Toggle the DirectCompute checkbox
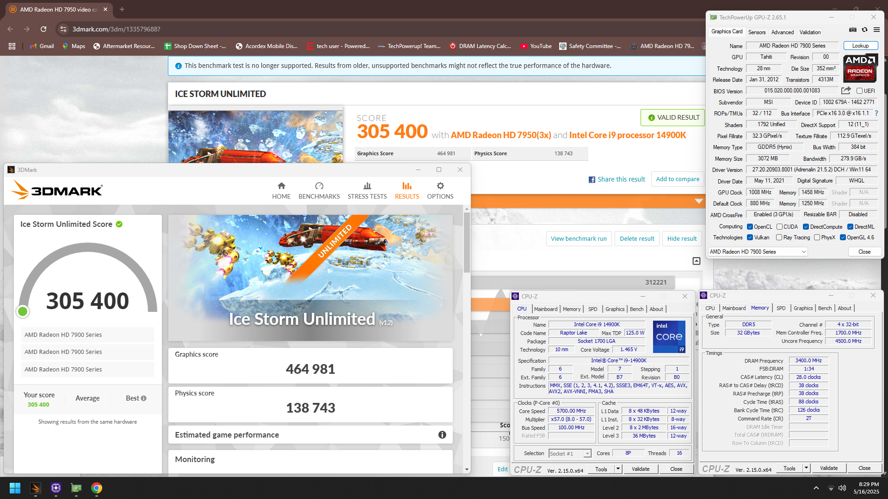Viewport: 888px width, 499px height. point(806,227)
